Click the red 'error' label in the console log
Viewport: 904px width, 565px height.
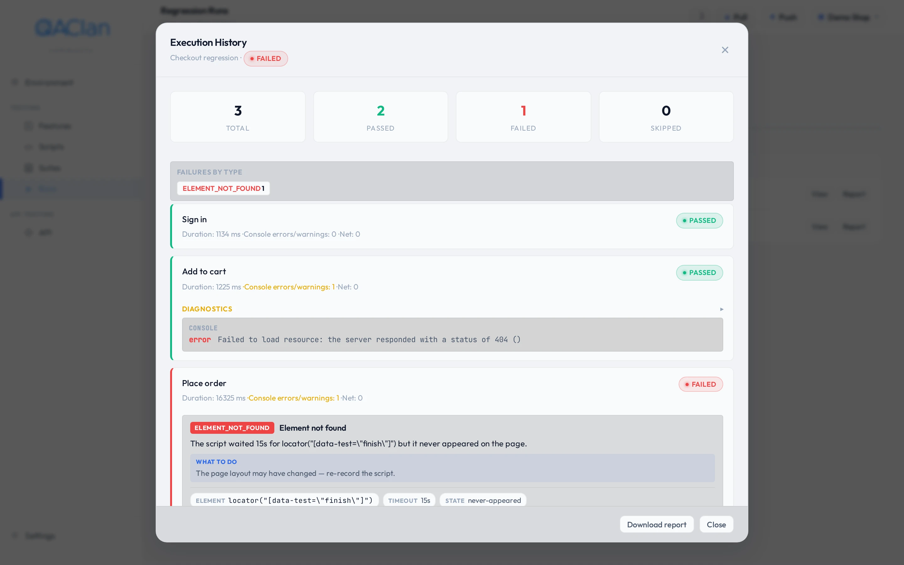click(x=200, y=340)
